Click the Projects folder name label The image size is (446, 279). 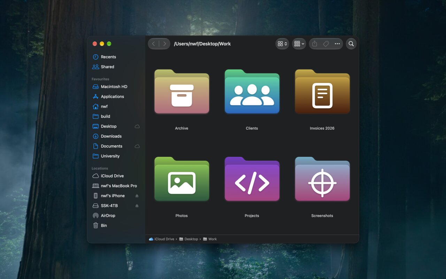252,216
